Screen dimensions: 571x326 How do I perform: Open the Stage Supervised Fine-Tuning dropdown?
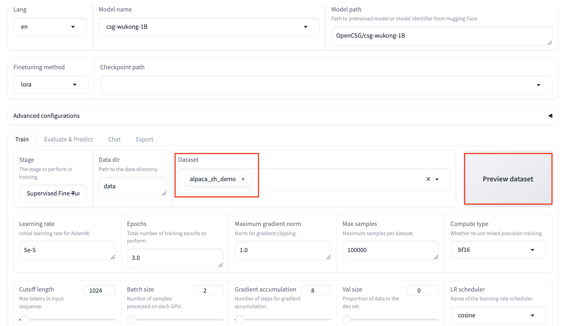pyautogui.click(x=53, y=193)
